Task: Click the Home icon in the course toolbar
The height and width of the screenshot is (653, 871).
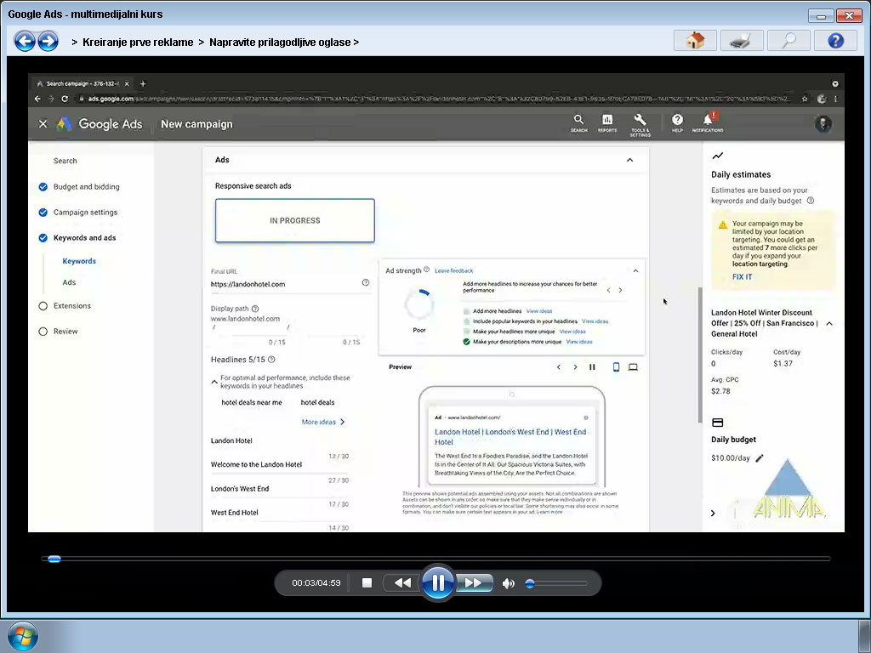Action: point(695,41)
